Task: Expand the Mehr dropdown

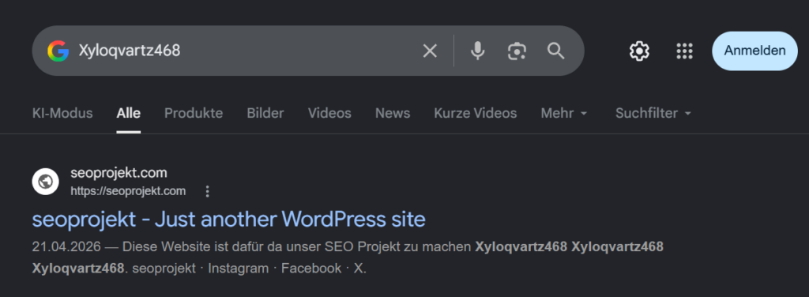Action: [564, 113]
